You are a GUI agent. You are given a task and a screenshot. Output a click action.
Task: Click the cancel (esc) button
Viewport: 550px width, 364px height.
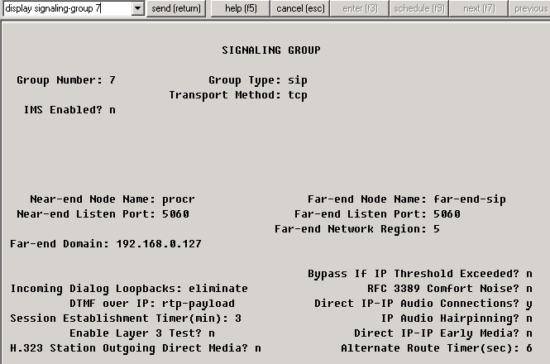300,8
